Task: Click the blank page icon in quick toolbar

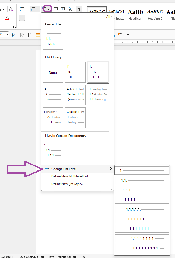Action: pos(30,34)
